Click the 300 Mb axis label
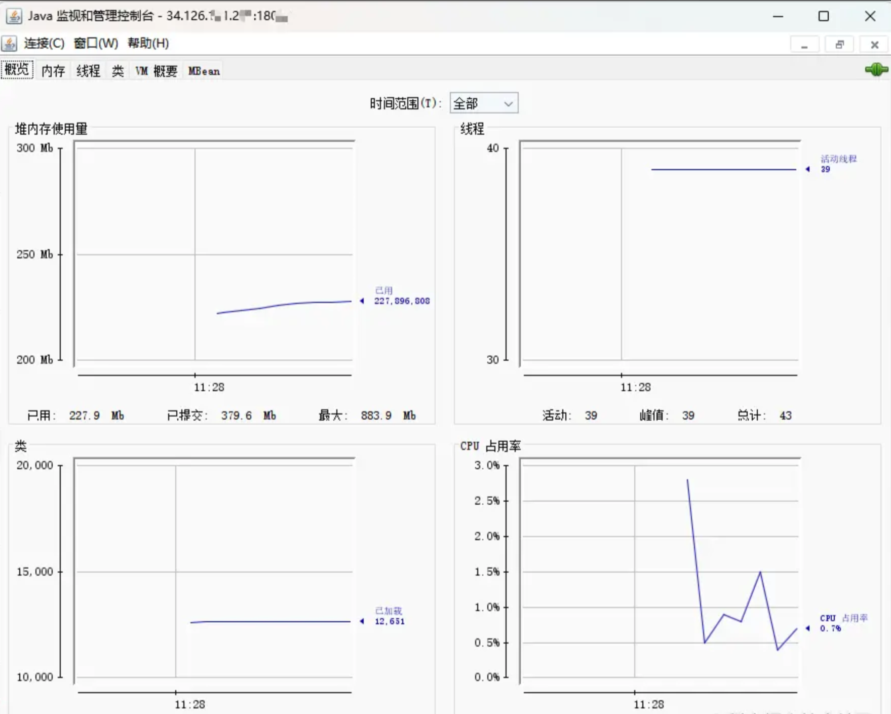This screenshot has height=714, width=891. [34, 148]
